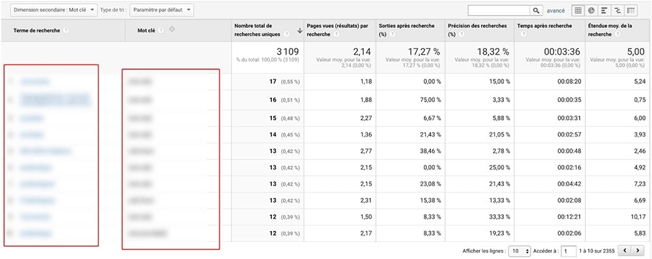Select the pie chart percentage view

591,10
